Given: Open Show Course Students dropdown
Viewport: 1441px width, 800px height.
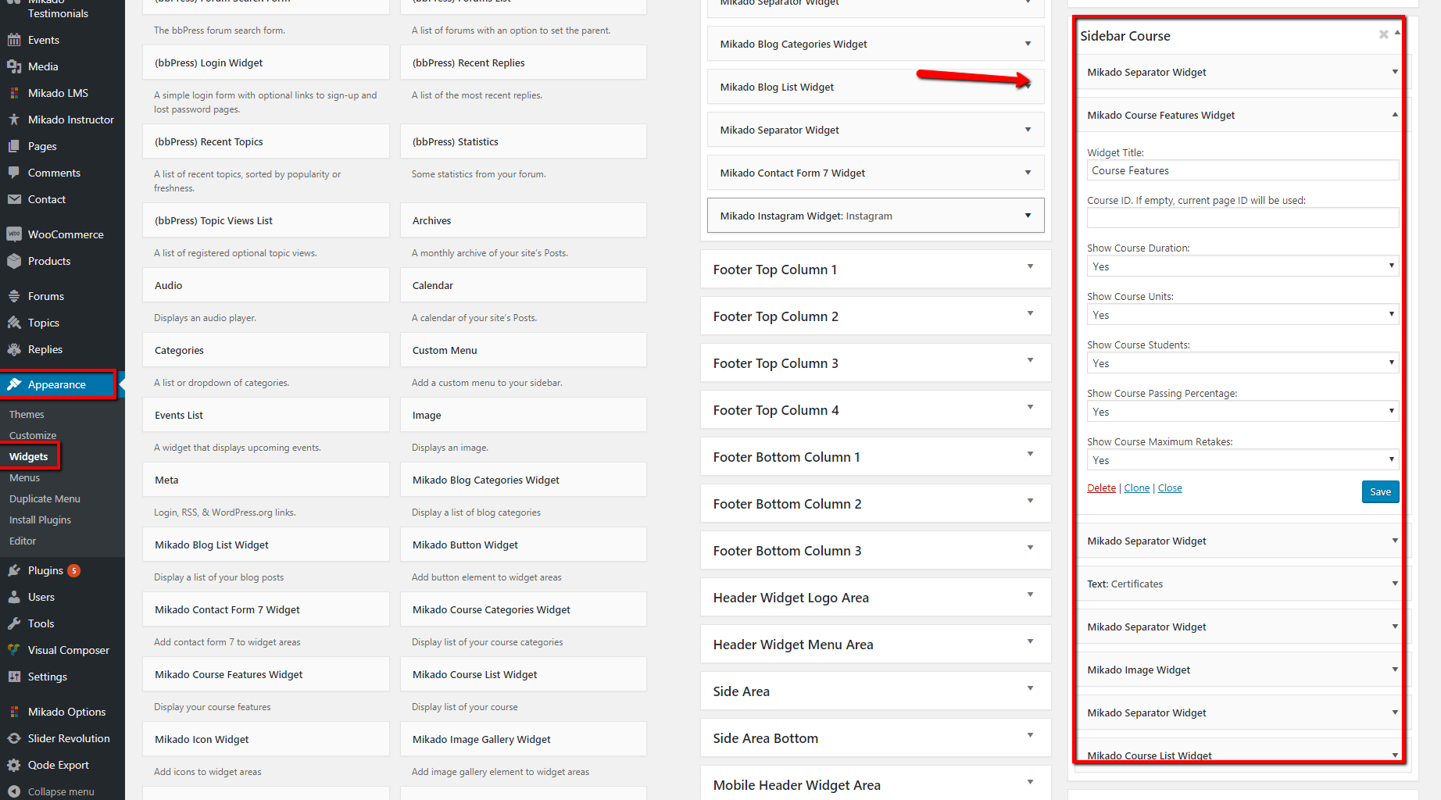Looking at the screenshot, I should pos(1243,363).
